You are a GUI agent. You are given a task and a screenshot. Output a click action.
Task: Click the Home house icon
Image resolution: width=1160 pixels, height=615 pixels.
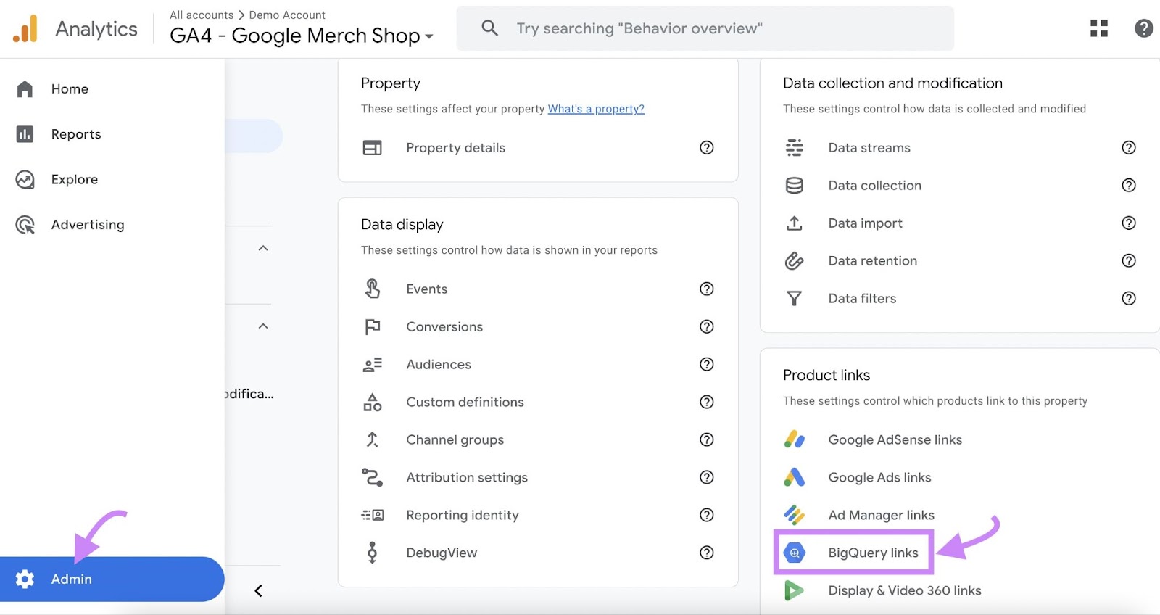tap(25, 88)
